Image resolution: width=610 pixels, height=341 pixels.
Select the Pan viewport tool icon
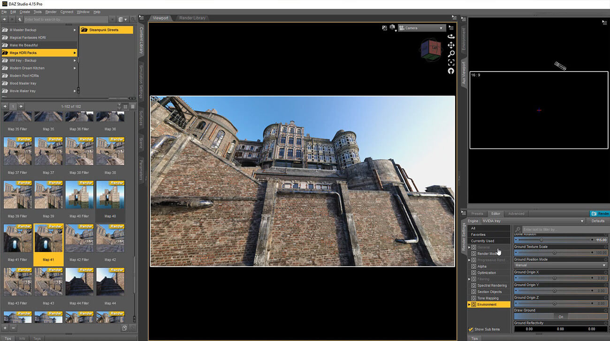coord(451,44)
